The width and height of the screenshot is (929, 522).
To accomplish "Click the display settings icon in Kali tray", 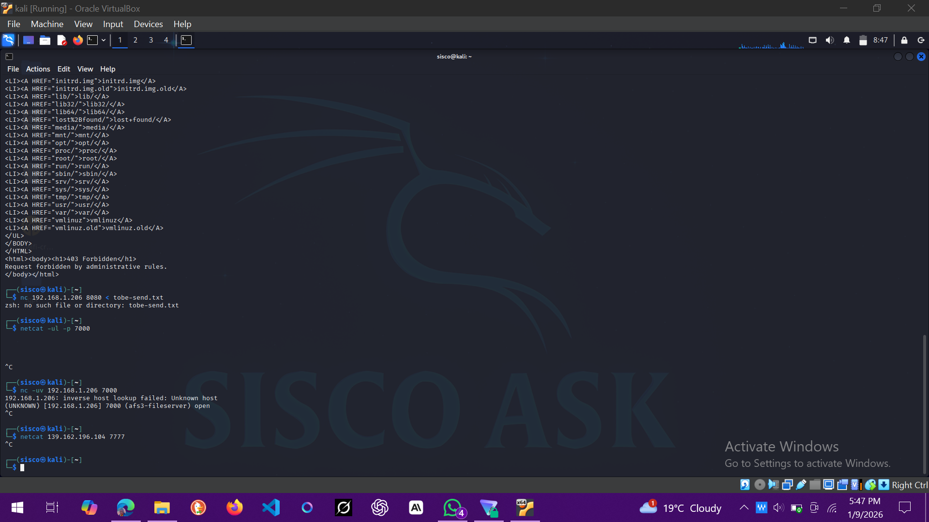I will 813,40.
